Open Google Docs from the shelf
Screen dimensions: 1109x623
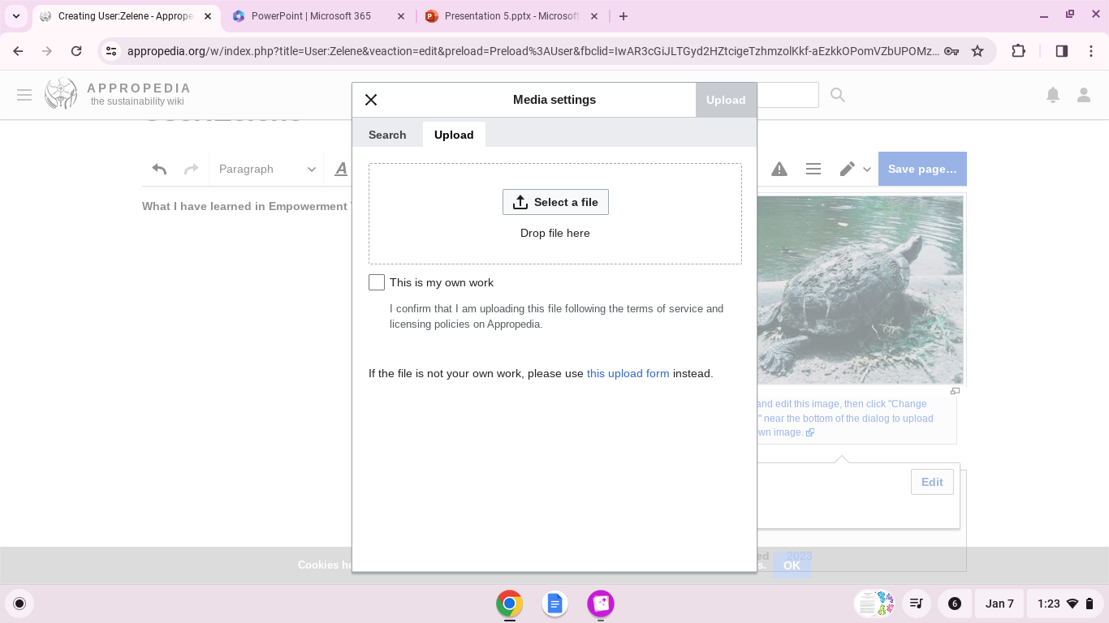coord(554,604)
